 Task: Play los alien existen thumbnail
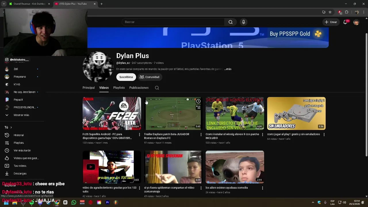pyautogui.click(x=235, y=167)
